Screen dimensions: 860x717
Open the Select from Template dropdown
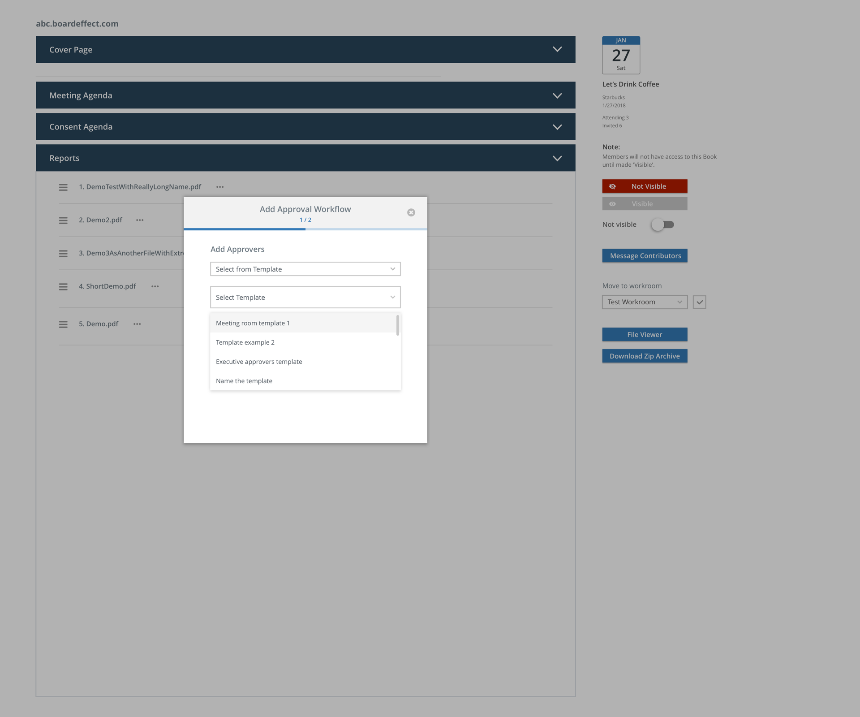tap(305, 269)
